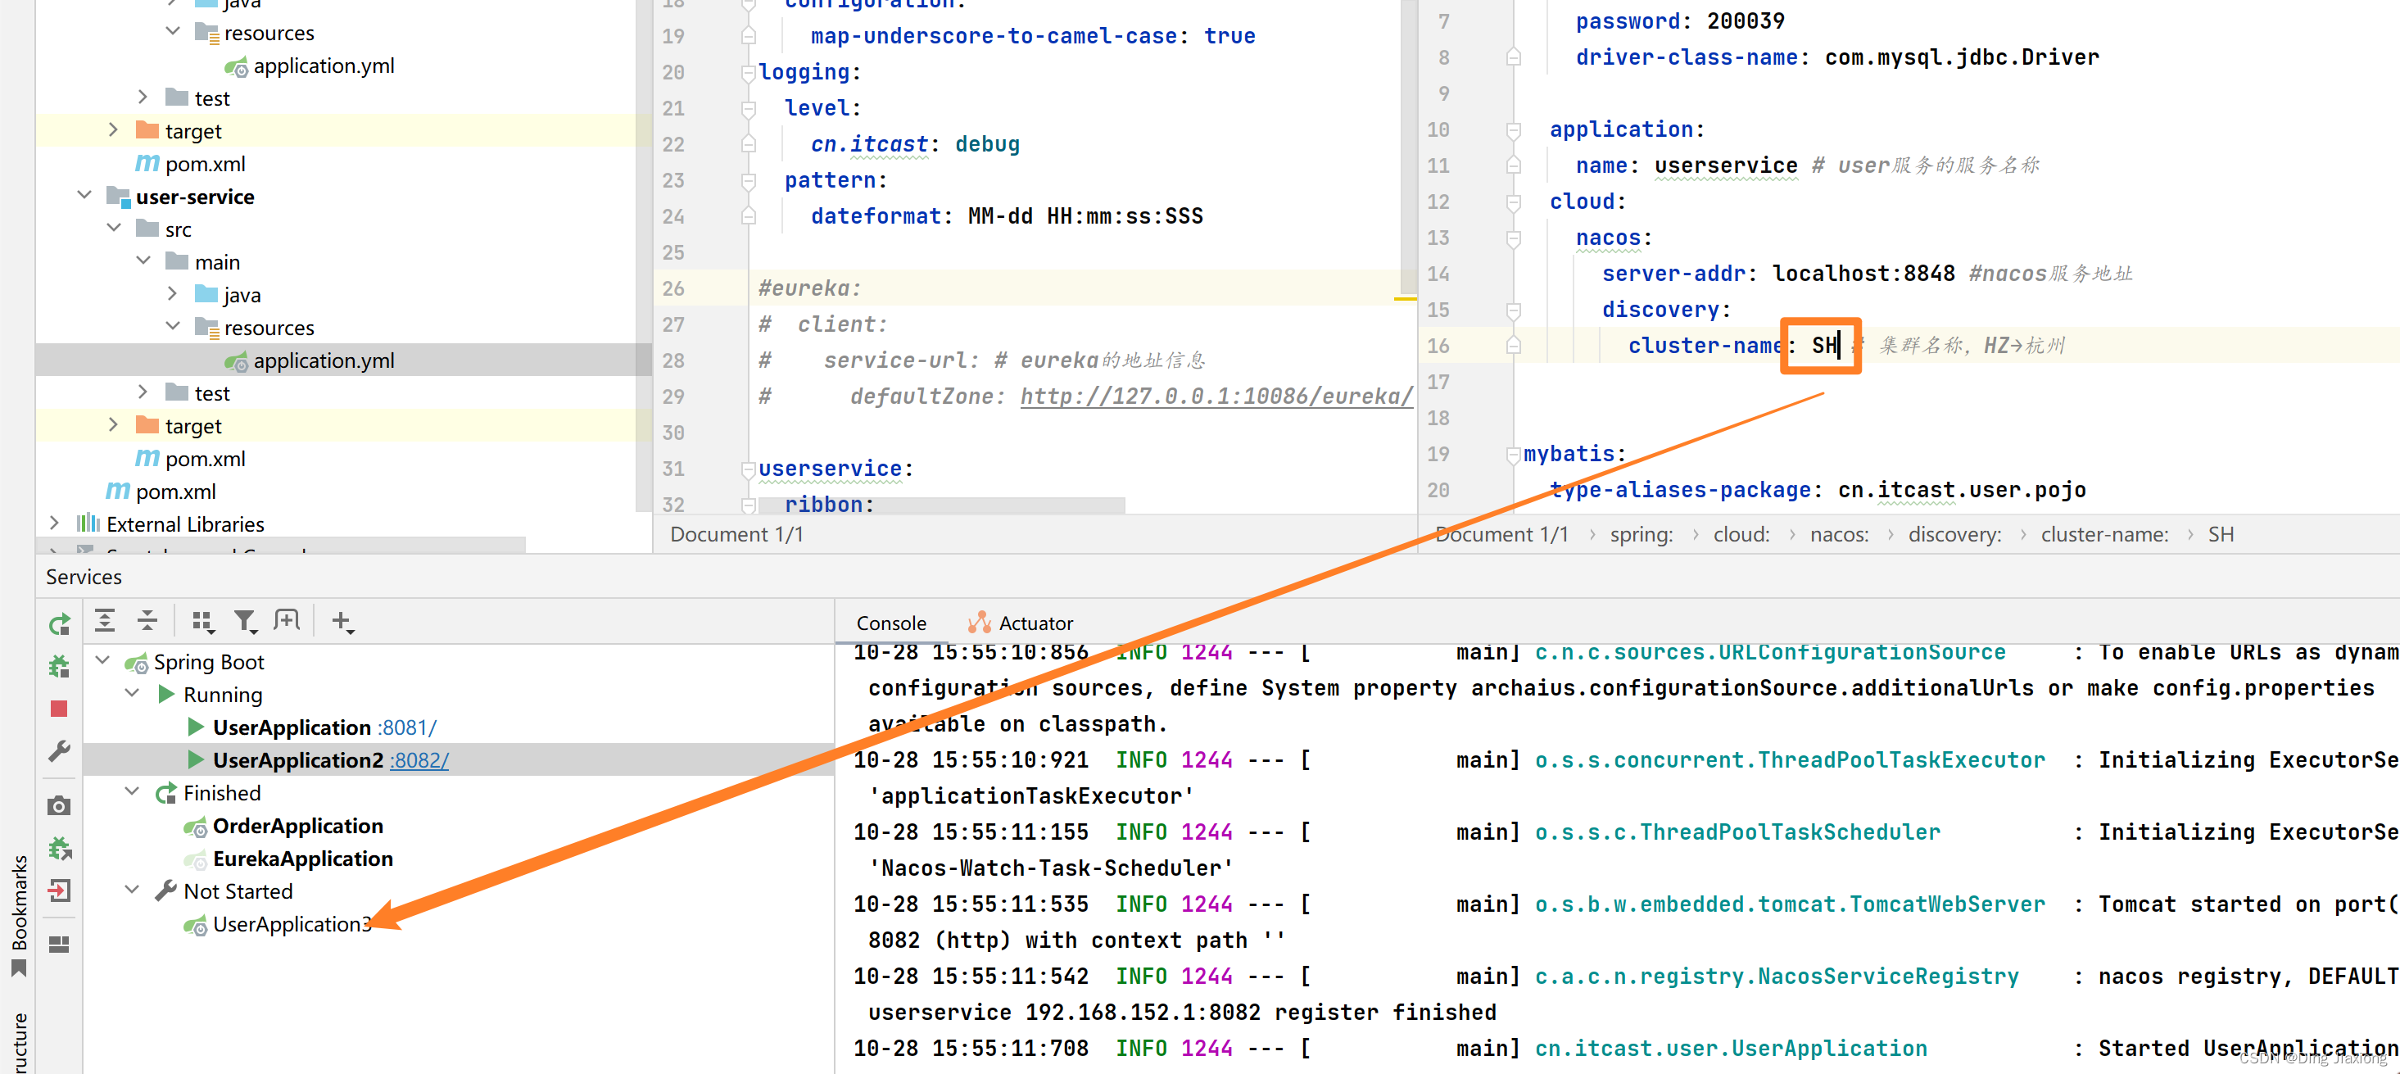Click Open in New Tab icon in Services

pos(287,620)
